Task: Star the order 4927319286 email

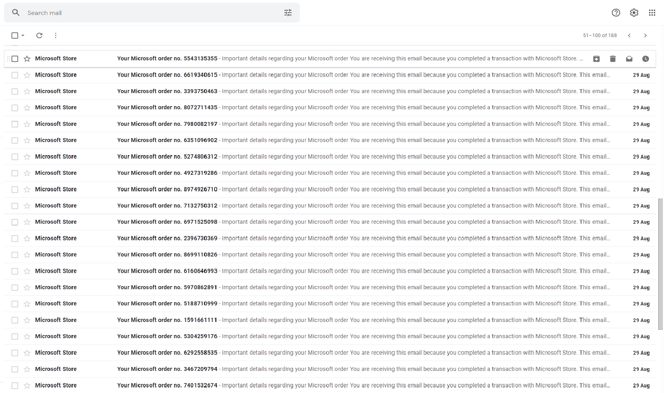Action: point(27,173)
